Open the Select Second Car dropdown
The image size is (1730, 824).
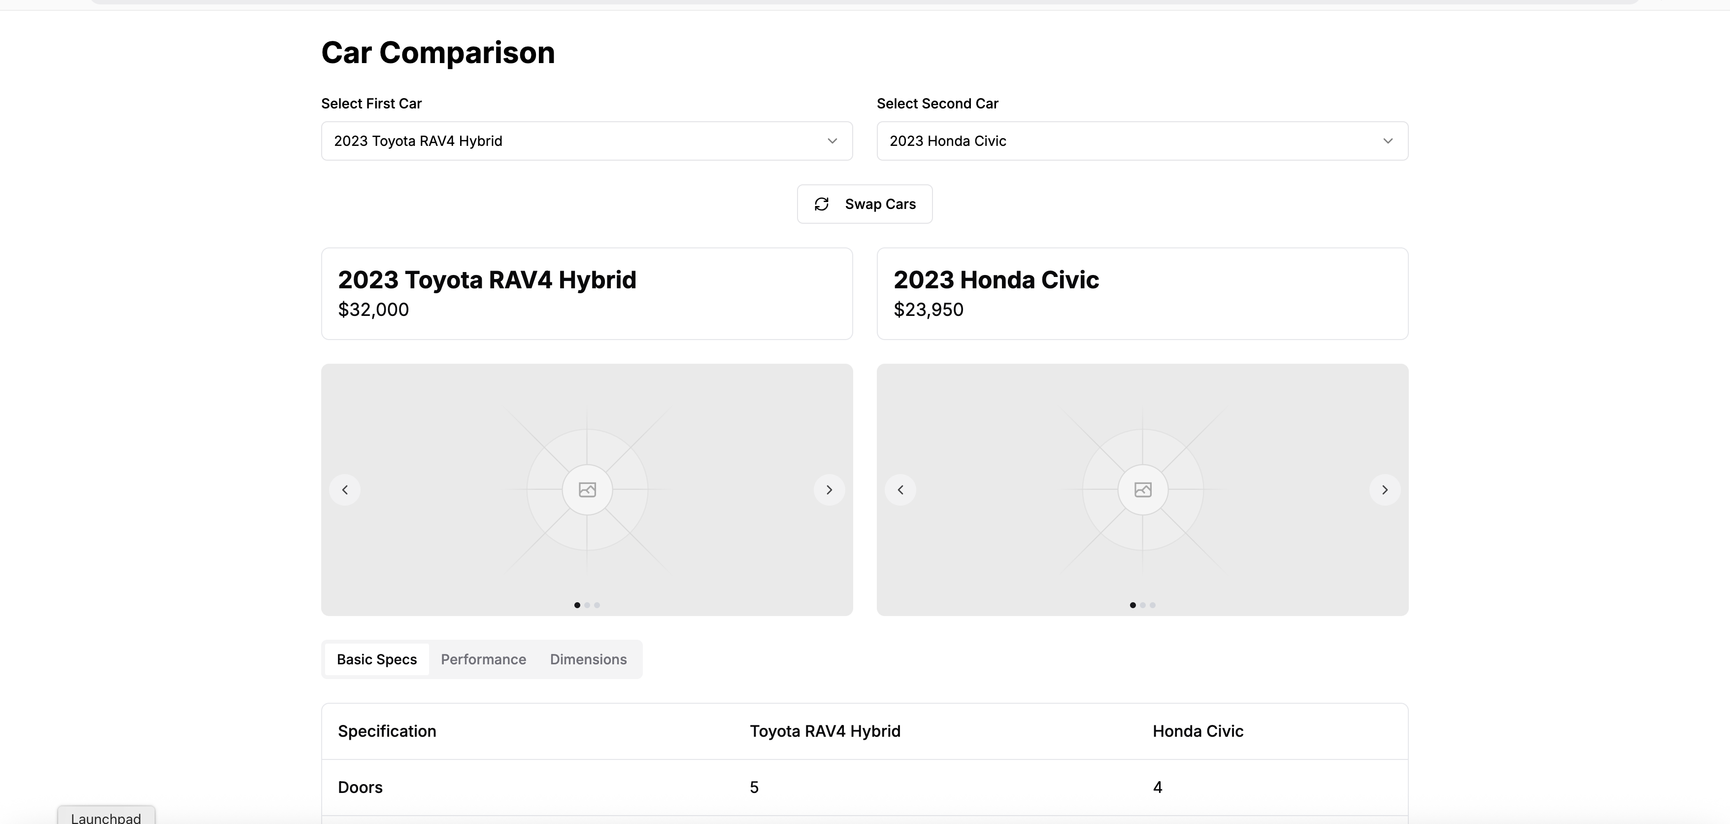(1142, 141)
